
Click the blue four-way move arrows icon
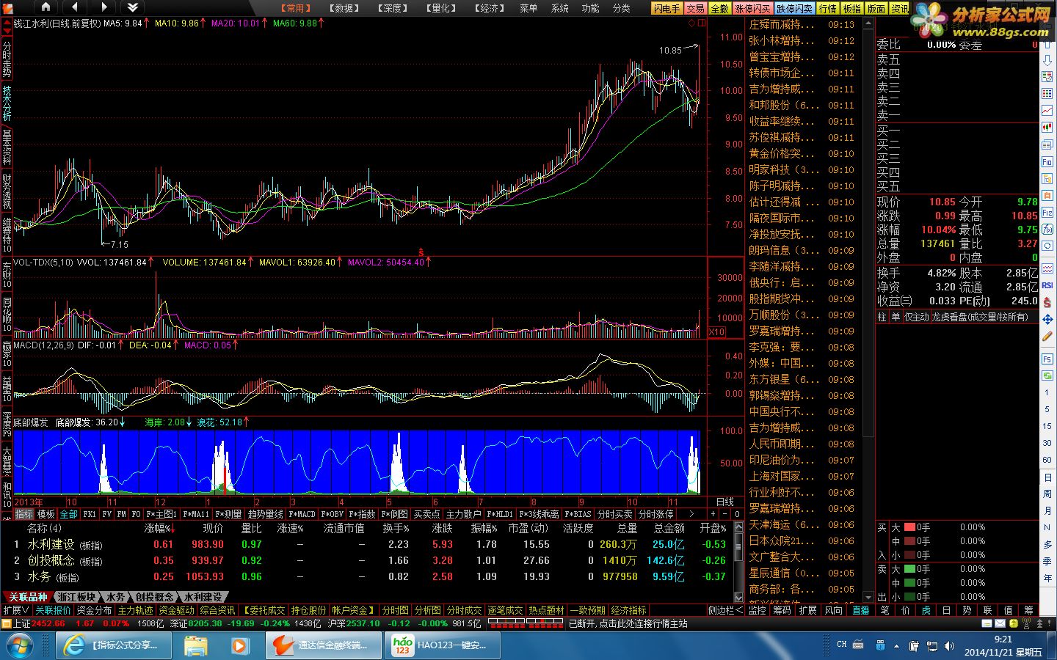point(1047,319)
